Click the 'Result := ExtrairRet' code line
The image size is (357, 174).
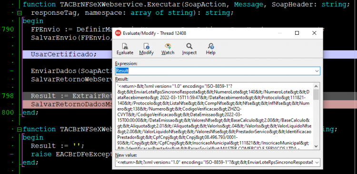pos(71,96)
